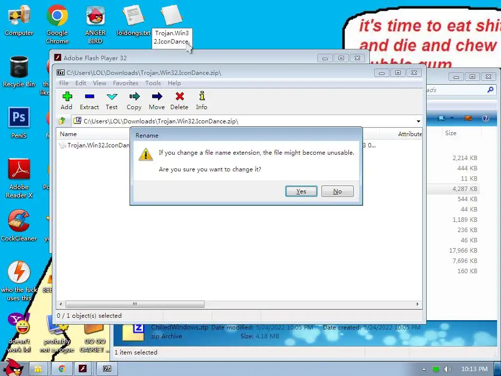This screenshot has height=376, width=501.
Task: Open the CockCleaner desktop icon
Action: (x=19, y=225)
